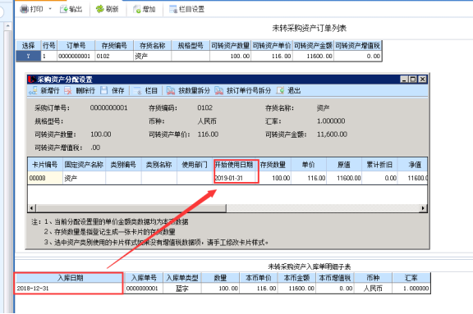Click the empty 使用部门 cell in card row
The image size is (473, 314).
tap(195, 178)
